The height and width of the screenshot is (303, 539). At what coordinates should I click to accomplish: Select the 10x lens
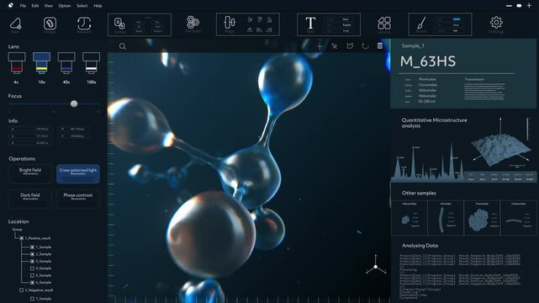(x=41, y=63)
